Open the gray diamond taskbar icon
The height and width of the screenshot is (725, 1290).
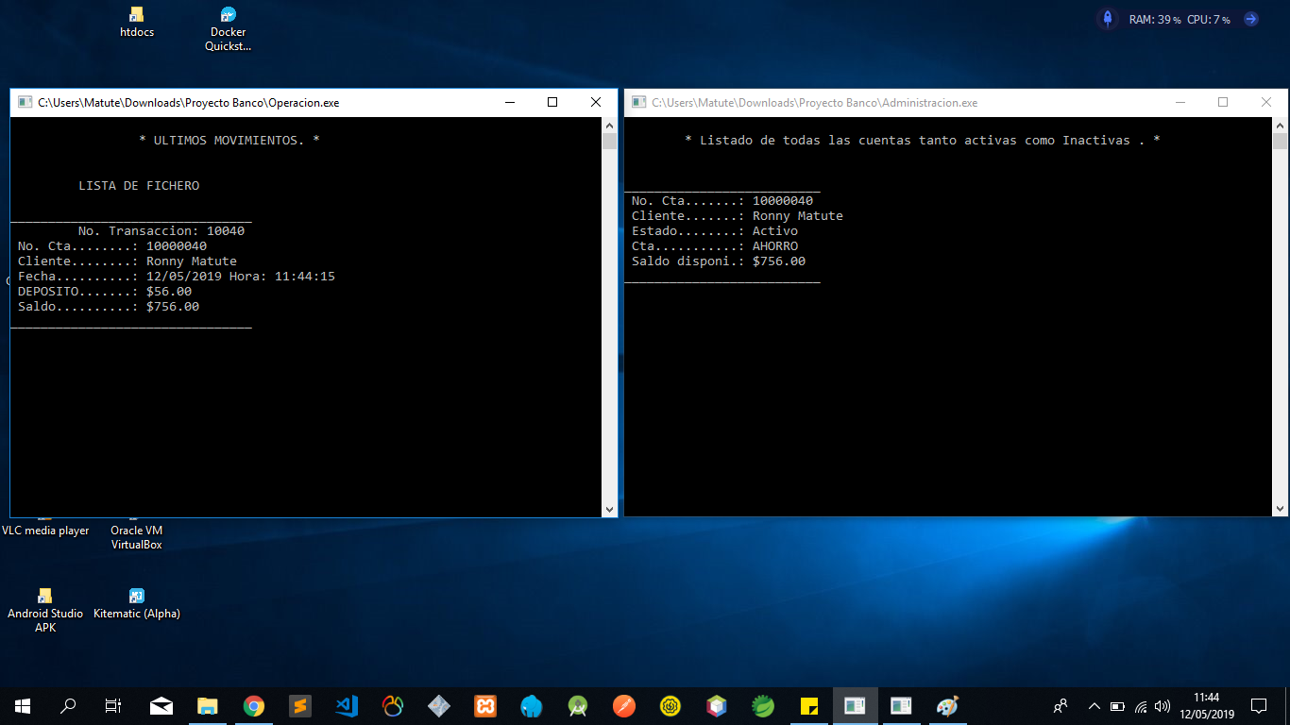[x=439, y=705]
